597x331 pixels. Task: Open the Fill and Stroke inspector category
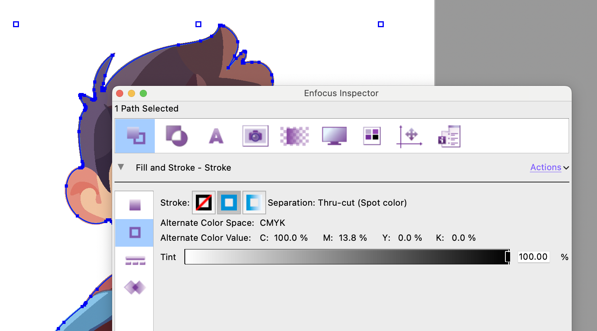tap(135, 136)
